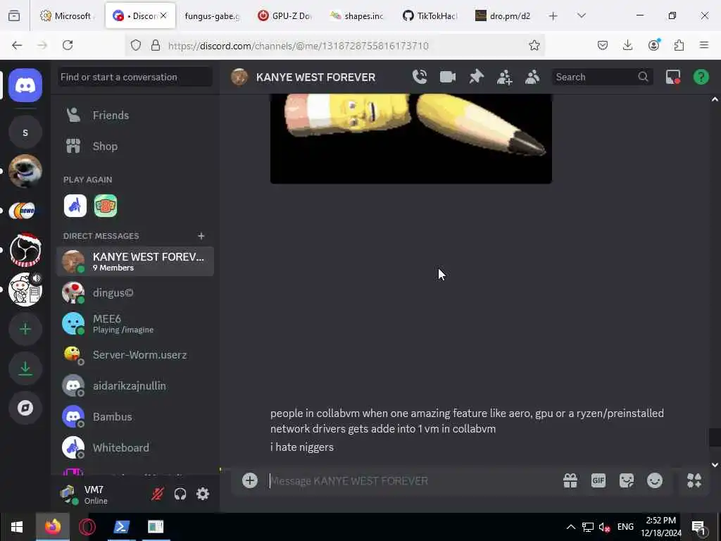Open direct message with Server-Worm.userz
This screenshot has height=541, width=721.
pyautogui.click(x=135, y=355)
